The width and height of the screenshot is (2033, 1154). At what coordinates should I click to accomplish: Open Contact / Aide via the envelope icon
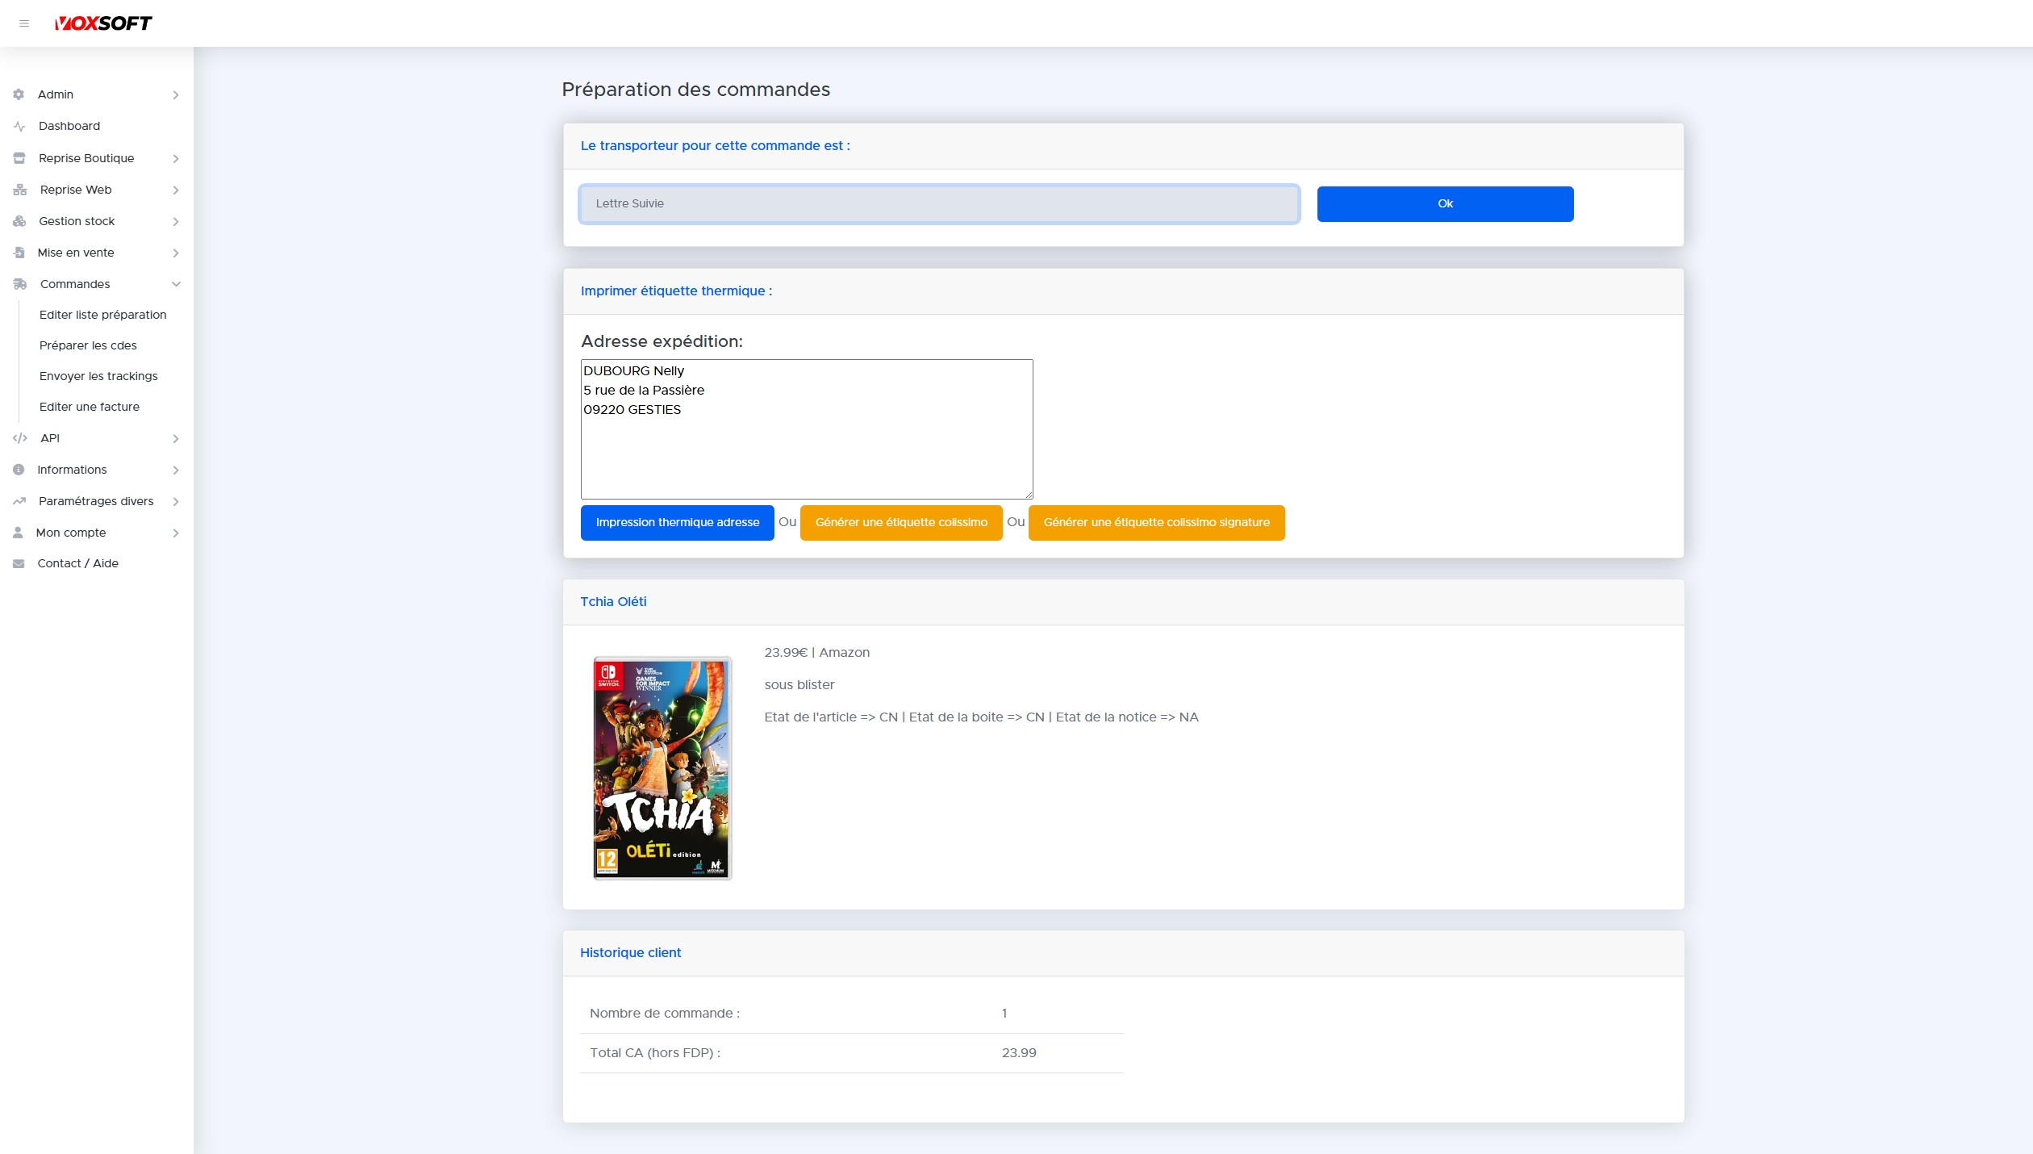coord(19,563)
